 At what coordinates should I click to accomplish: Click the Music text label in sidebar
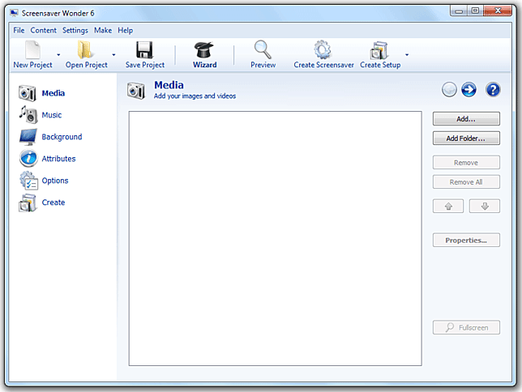click(52, 115)
